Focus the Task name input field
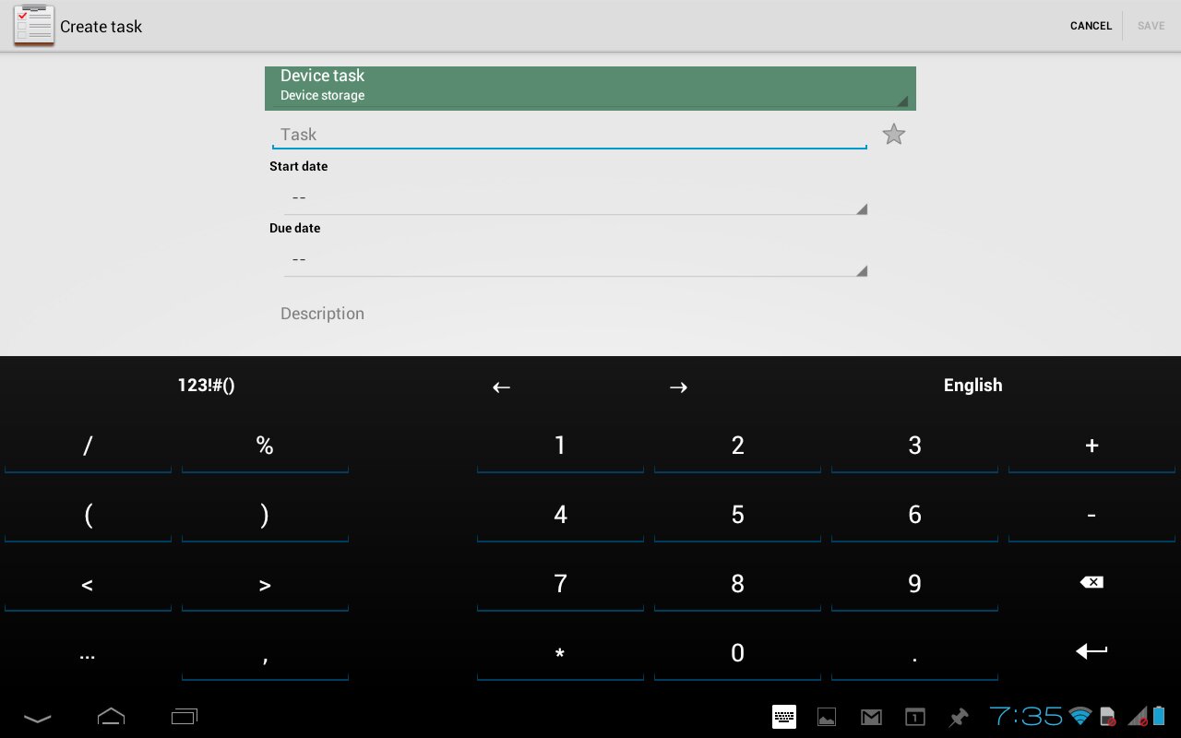Screen dimensions: 1181x738 [x=568, y=135]
